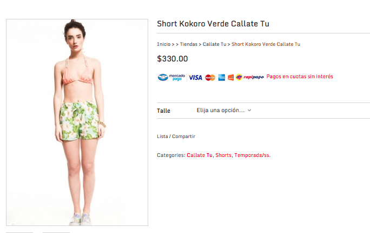Click the Rapipago payment logo

pos(250,77)
